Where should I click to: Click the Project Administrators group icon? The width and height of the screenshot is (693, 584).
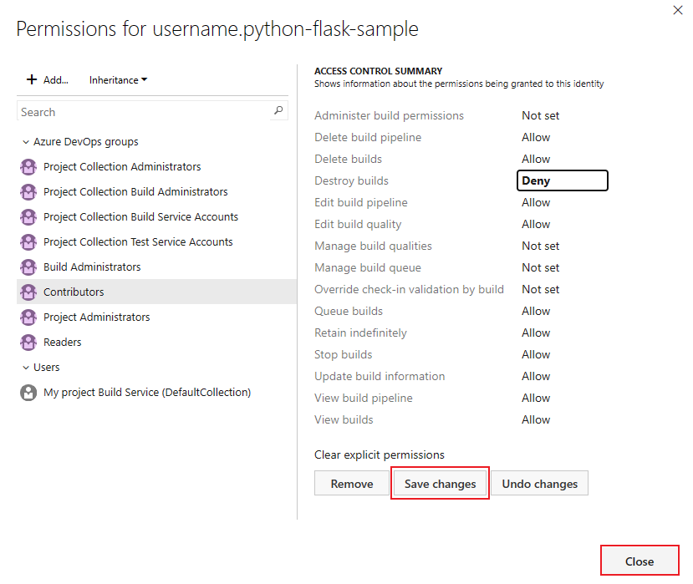[x=28, y=317]
